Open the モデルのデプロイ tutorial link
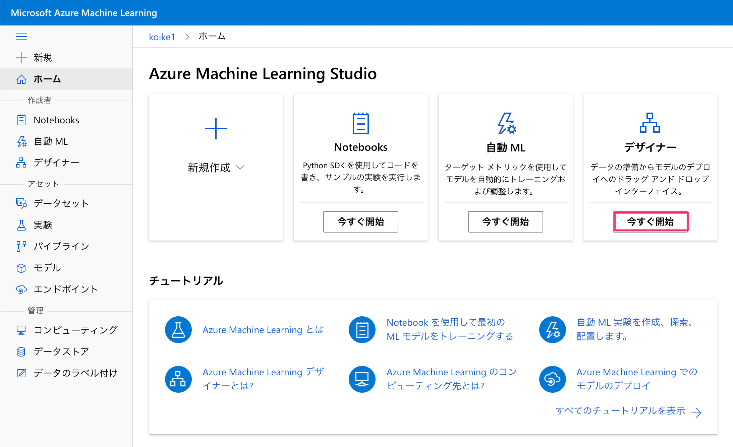 point(637,379)
